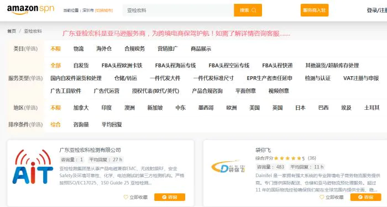Click the 服务商入驻 button
The height and width of the screenshot is (207, 387).
point(315,10)
